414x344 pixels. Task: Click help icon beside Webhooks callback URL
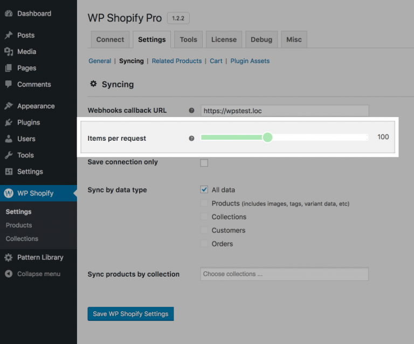point(191,111)
